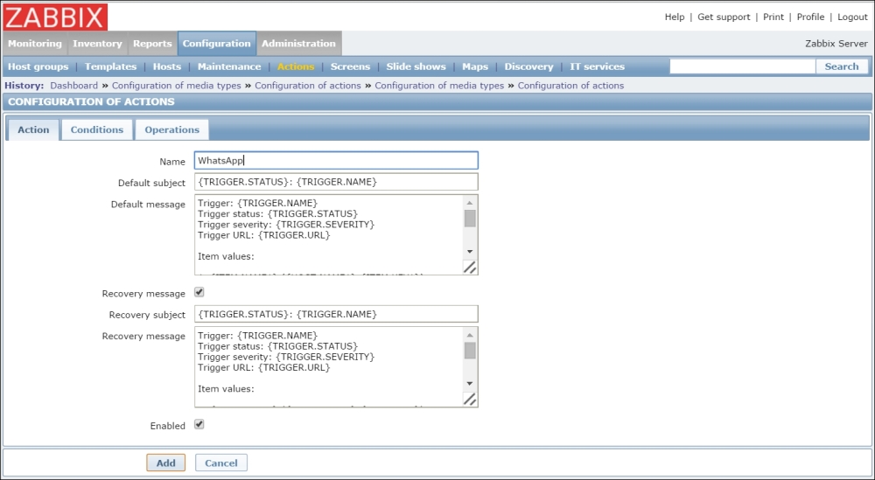Switch to the Conditions tab
Image resolution: width=875 pixels, height=480 pixels.
click(x=97, y=129)
